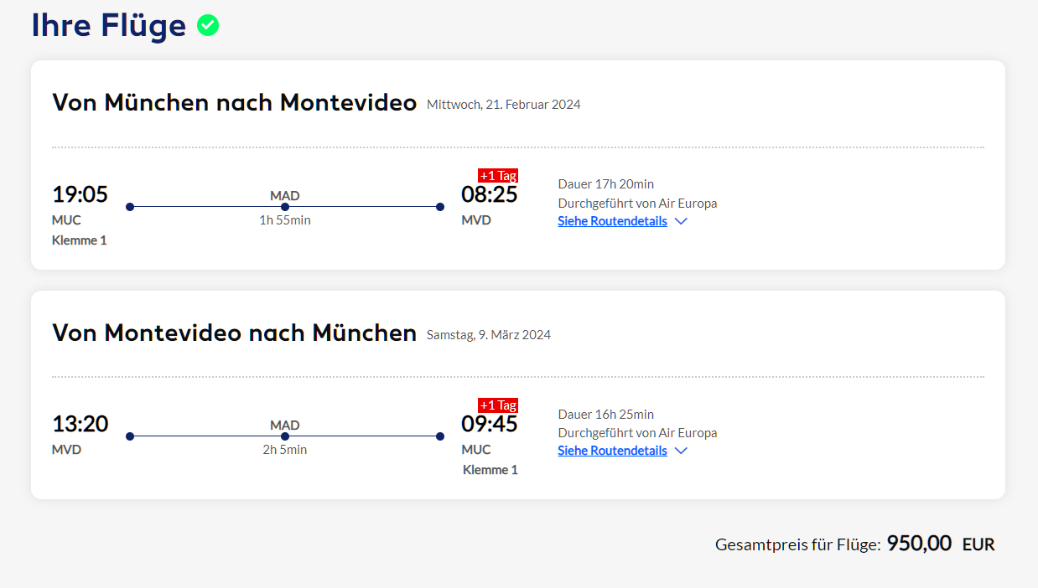Click the 19:05 departure time from MUC
The image size is (1038, 588).
(80, 194)
